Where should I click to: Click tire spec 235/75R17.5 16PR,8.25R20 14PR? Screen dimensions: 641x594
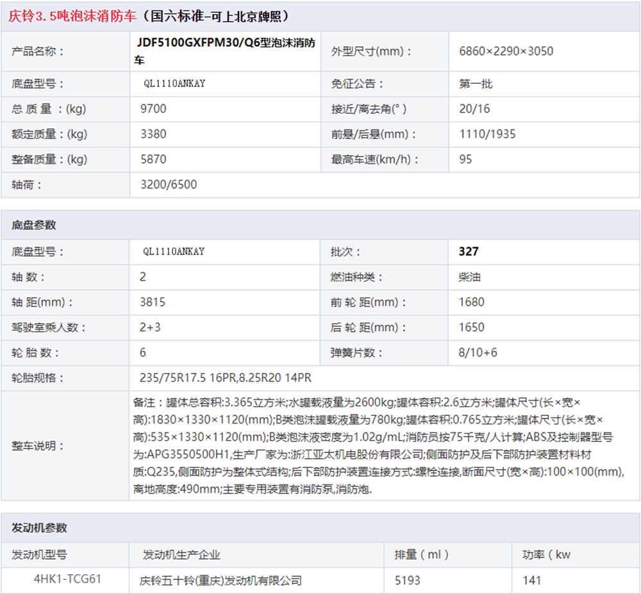pos(225,377)
